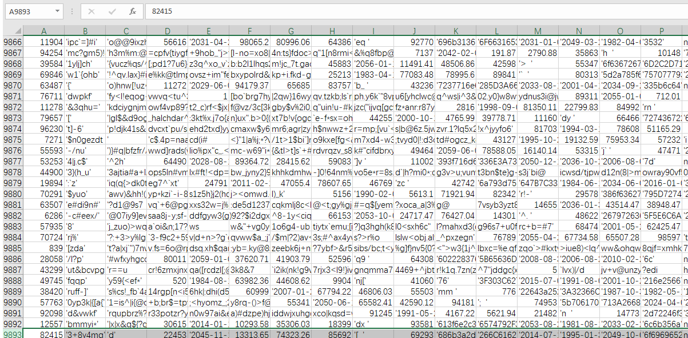This screenshot has width=688, height=338.
Task: Select column A header
Action: (43, 31)
